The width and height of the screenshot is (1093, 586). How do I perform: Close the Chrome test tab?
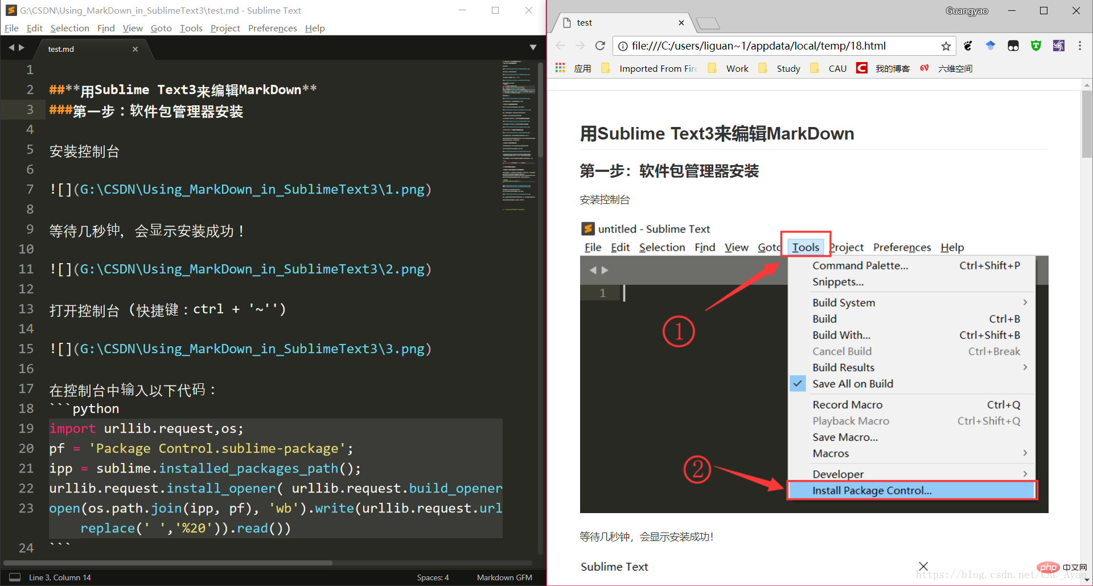coord(681,23)
